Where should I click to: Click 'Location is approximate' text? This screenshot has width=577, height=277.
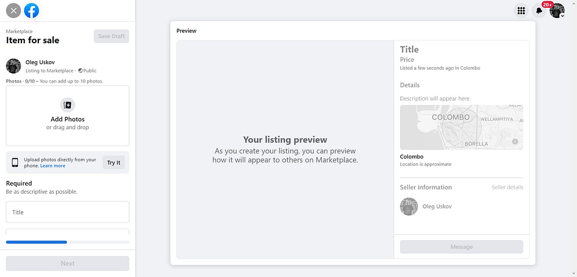[x=425, y=165]
